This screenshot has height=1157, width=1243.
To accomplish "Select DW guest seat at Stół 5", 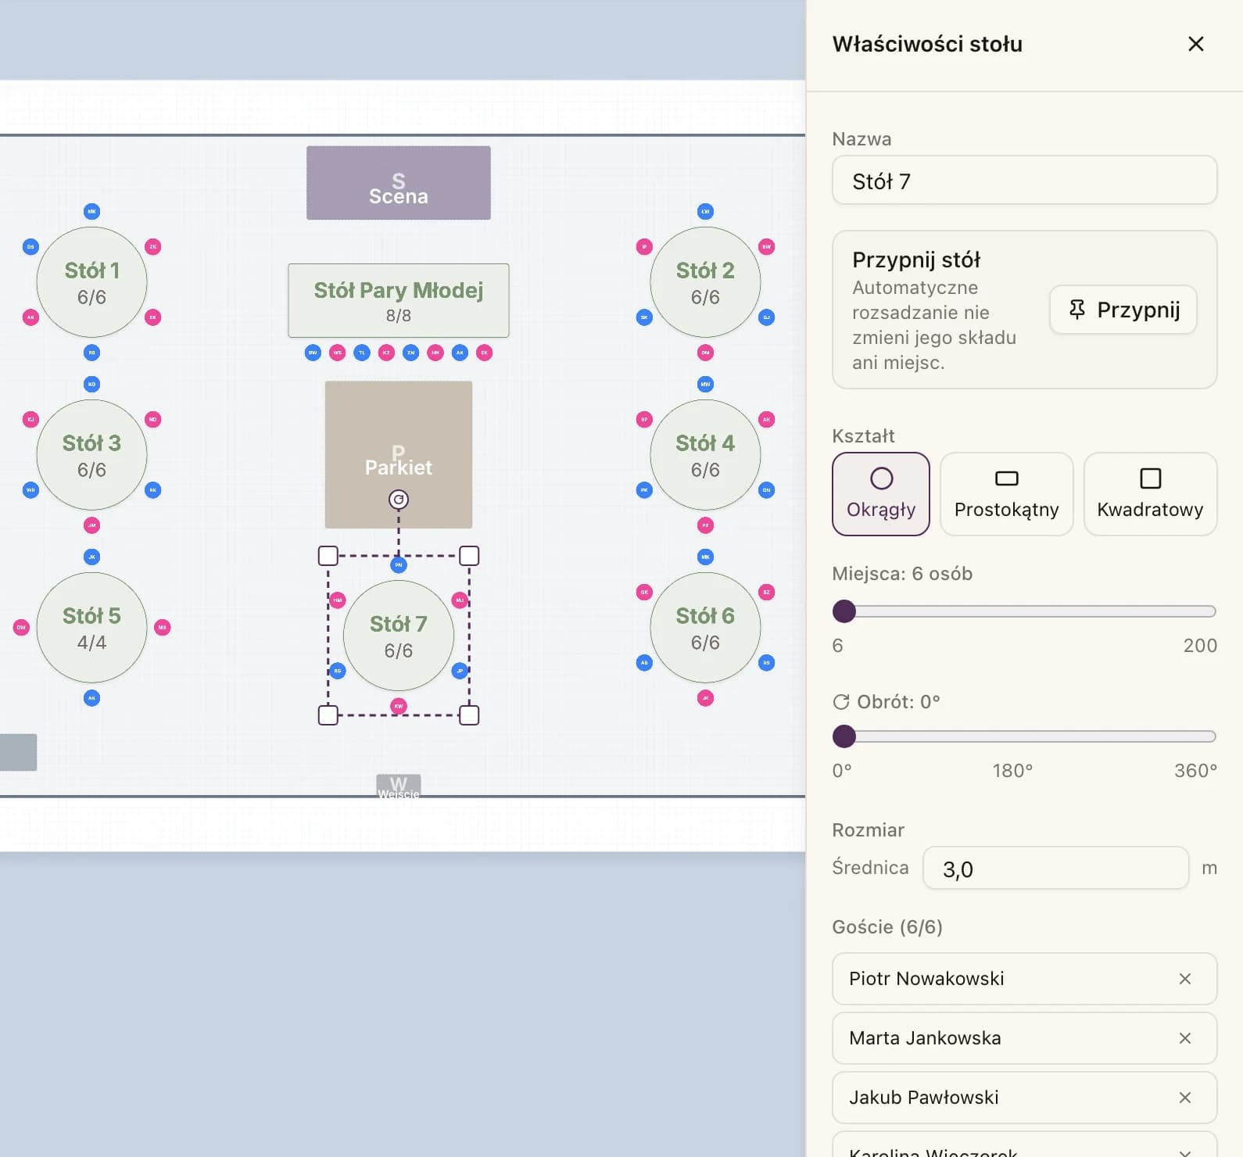I will click(21, 627).
